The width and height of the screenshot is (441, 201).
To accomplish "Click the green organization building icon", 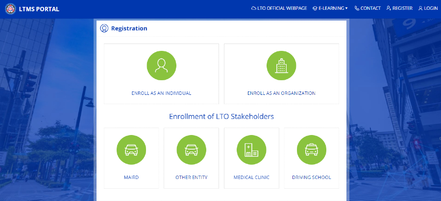I will click(x=281, y=66).
